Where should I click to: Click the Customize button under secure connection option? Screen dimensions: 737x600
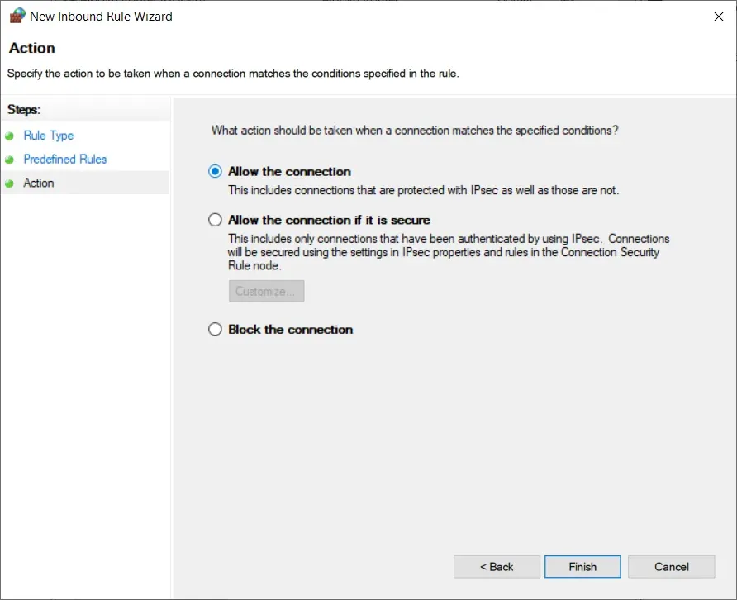pos(265,290)
